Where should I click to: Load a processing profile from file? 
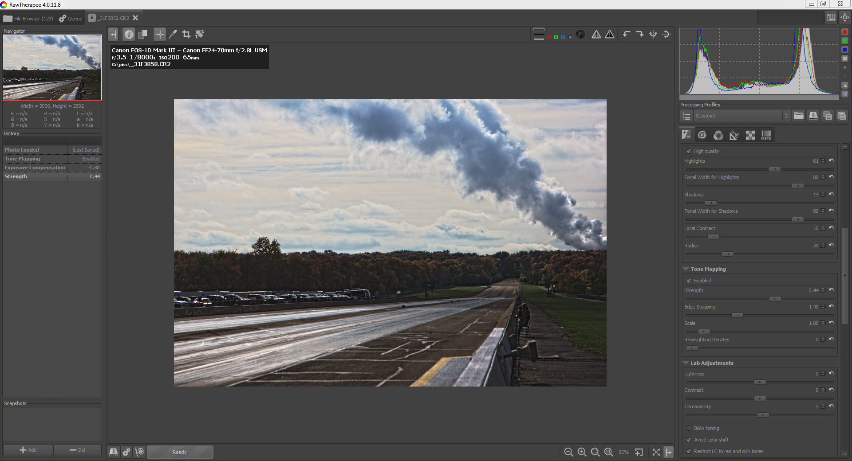pyautogui.click(x=799, y=116)
